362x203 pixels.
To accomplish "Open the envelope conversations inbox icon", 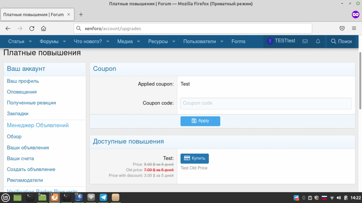I will point(305,42).
